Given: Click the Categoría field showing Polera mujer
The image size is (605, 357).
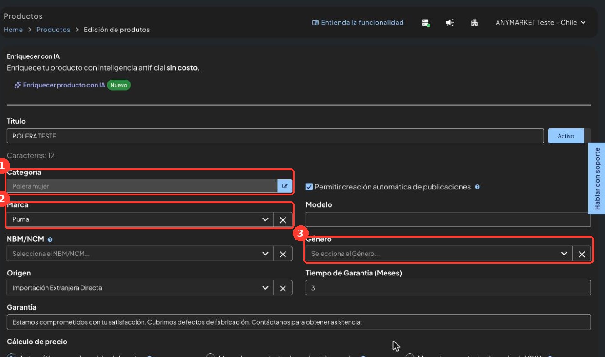Looking at the screenshot, I should click(x=142, y=186).
